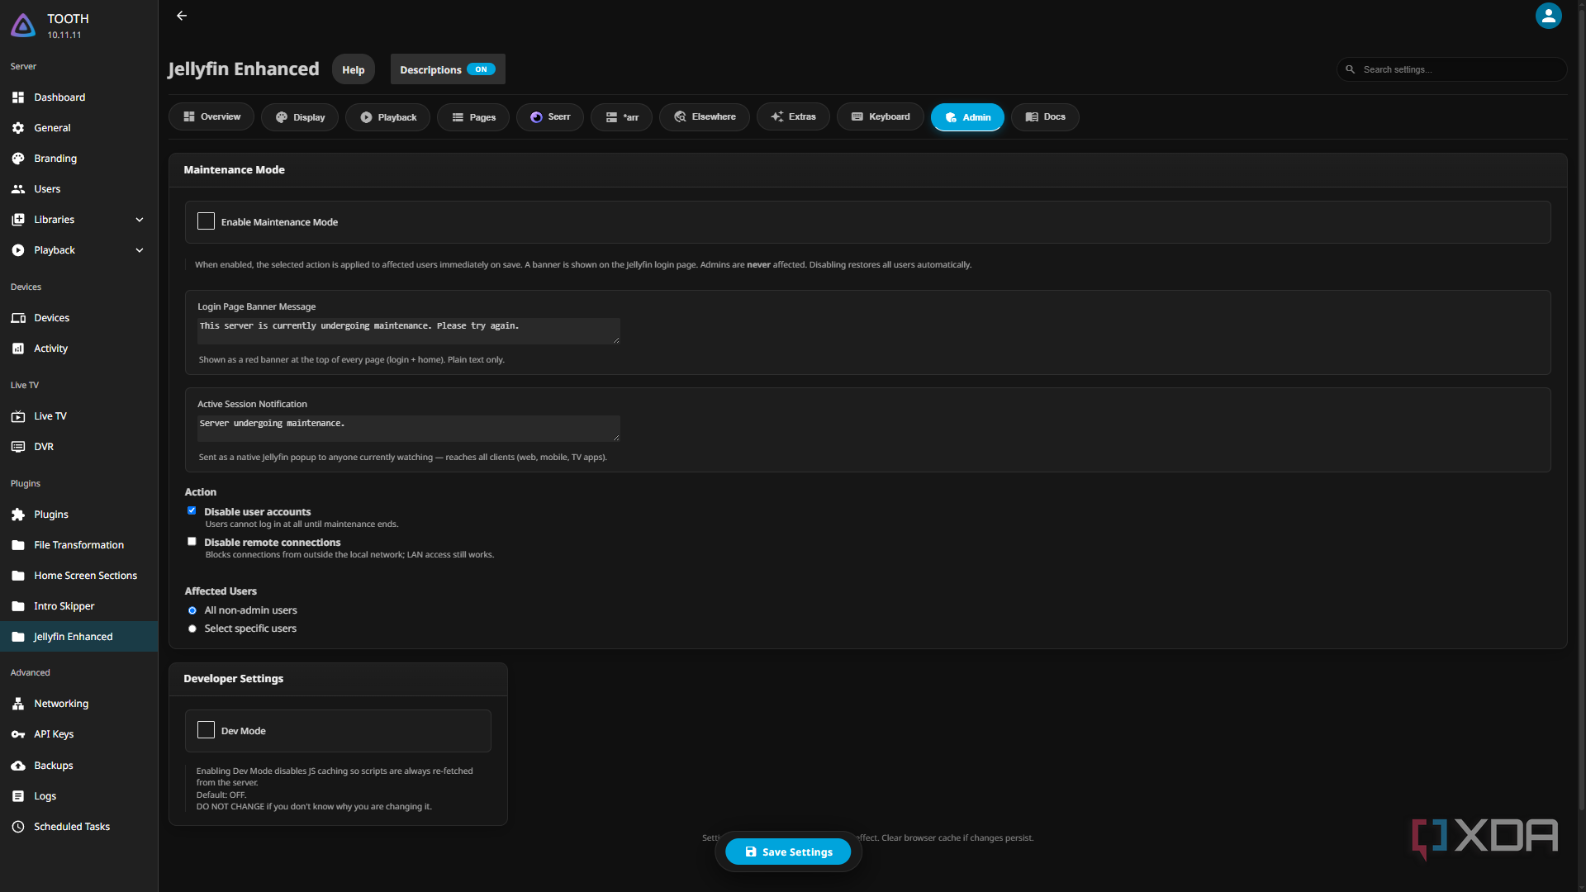Click the Help button
The width and height of the screenshot is (1586, 892).
[354, 69]
